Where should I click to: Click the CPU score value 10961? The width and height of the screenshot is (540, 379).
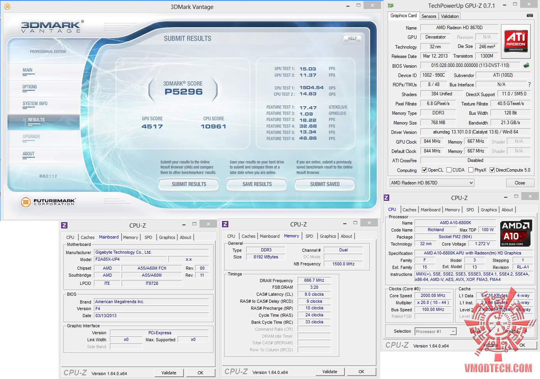[214, 126]
